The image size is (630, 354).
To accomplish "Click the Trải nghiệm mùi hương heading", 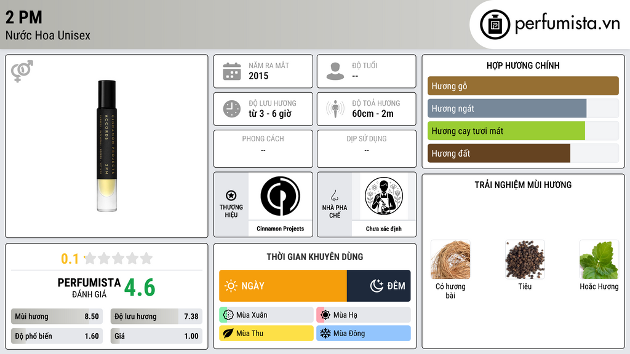I will pos(523,185).
